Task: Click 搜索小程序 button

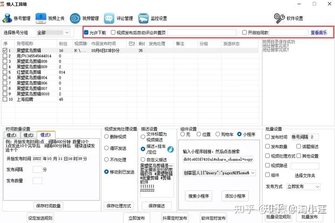Action: (199, 196)
